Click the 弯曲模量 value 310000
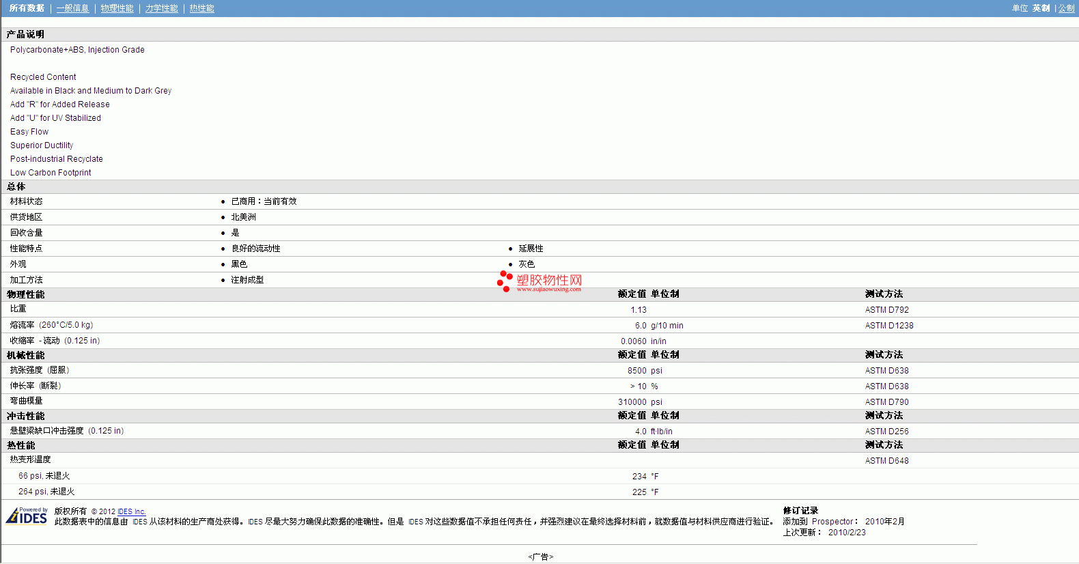The height and width of the screenshot is (564, 1079). pos(632,402)
